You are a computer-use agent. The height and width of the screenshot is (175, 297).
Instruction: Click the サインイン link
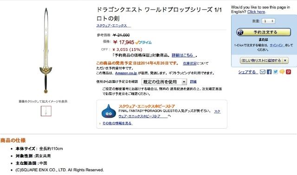277,45
